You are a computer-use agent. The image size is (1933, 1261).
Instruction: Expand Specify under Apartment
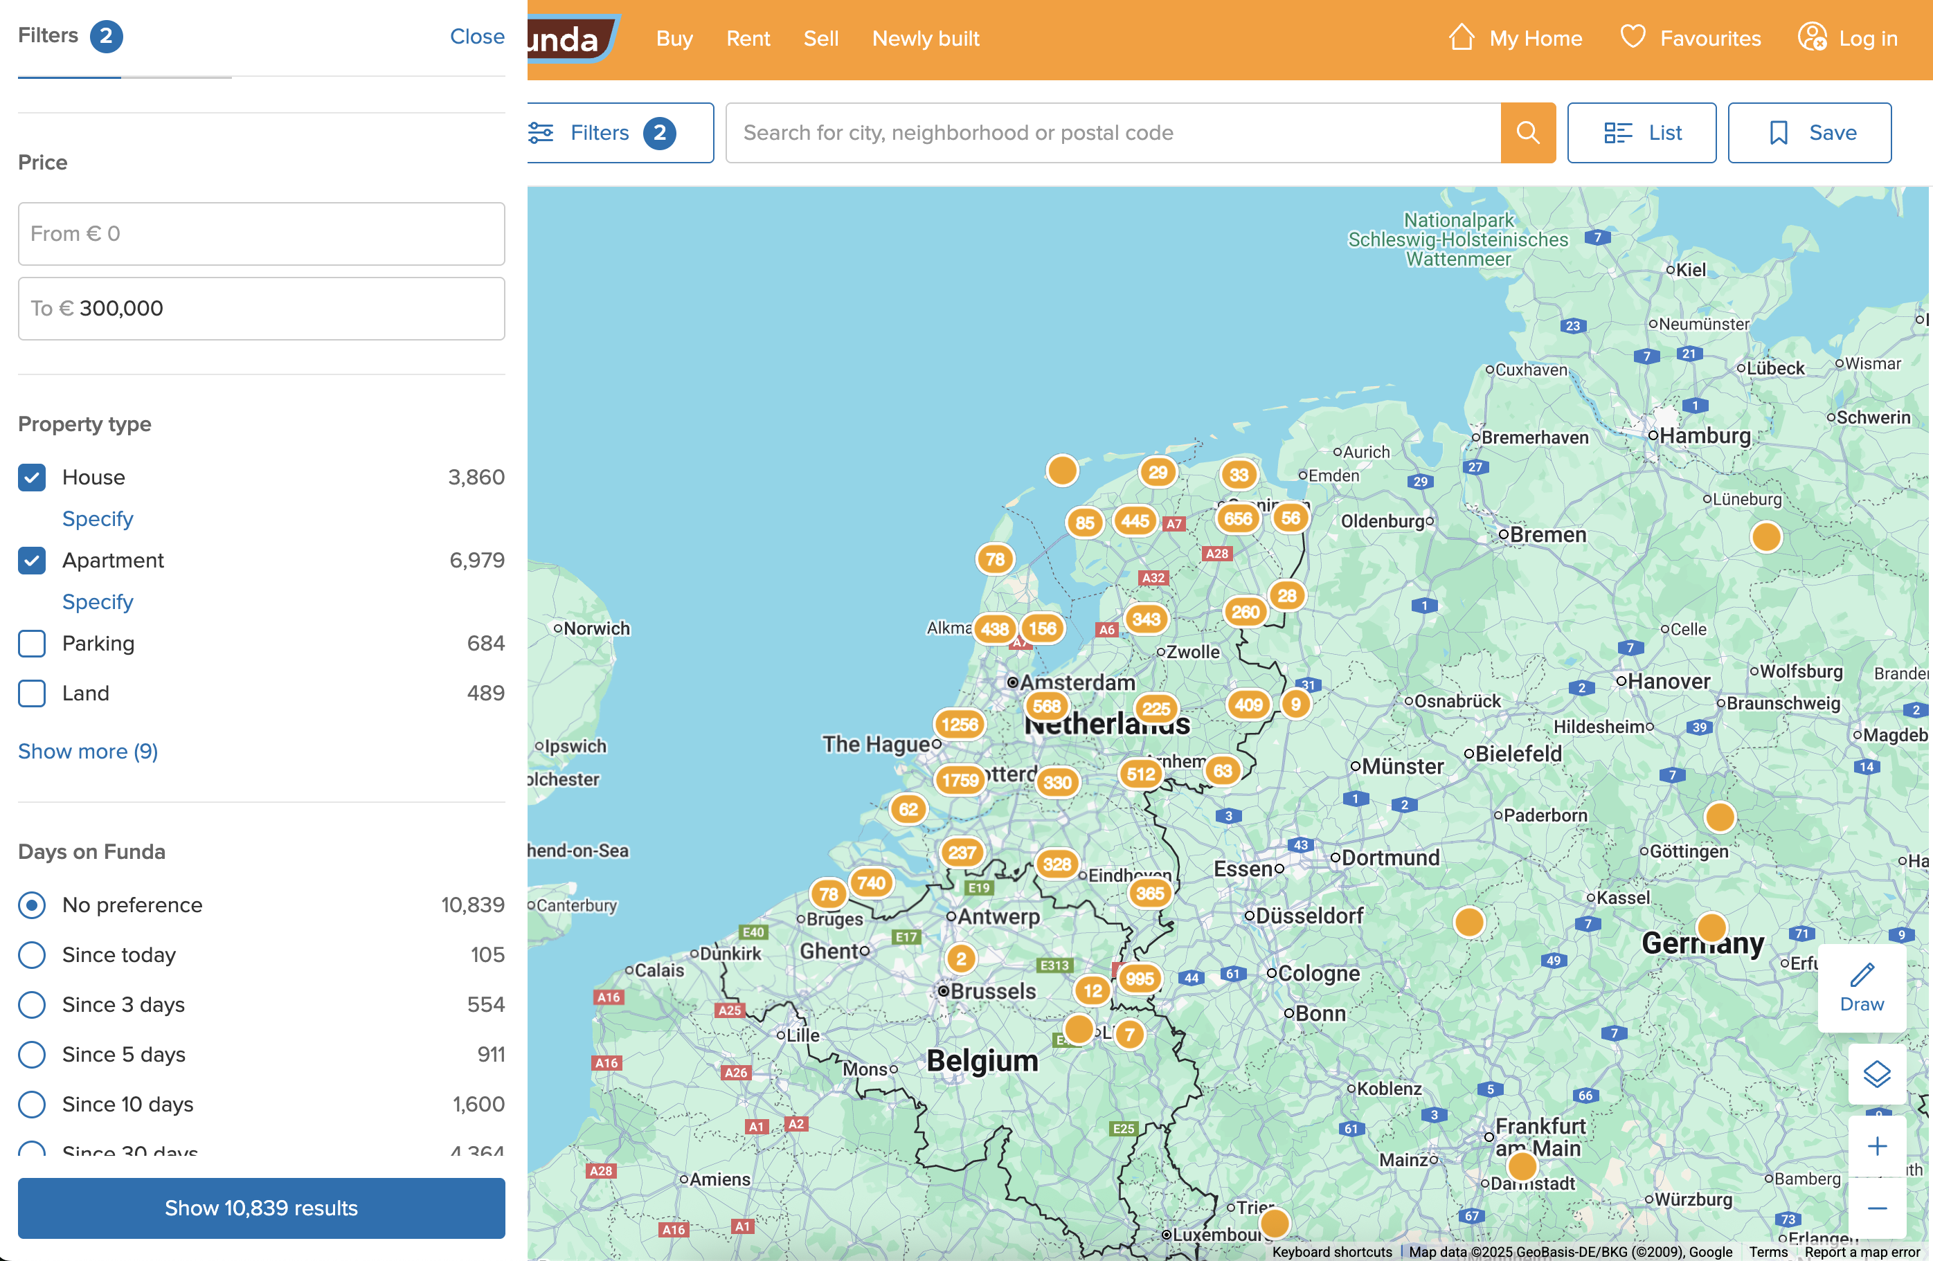(98, 601)
